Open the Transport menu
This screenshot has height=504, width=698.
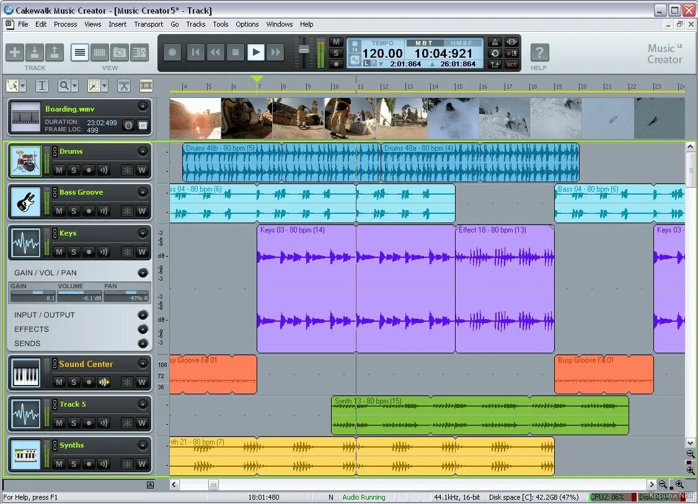[148, 24]
